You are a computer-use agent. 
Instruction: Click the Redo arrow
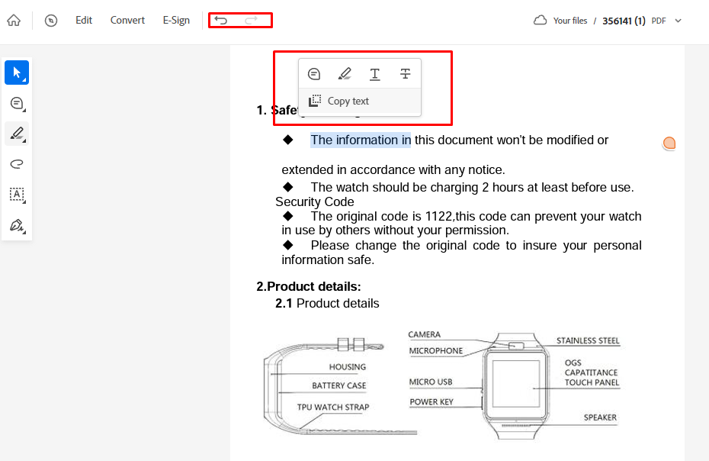252,21
